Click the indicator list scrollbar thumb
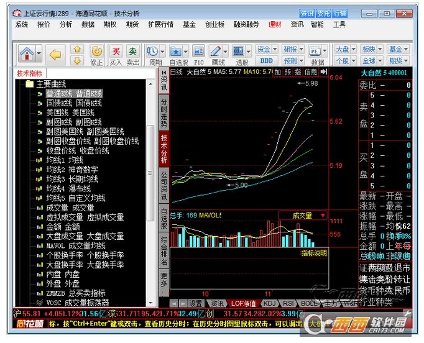The width and height of the screenshot is (424, 343). point(150,173)
